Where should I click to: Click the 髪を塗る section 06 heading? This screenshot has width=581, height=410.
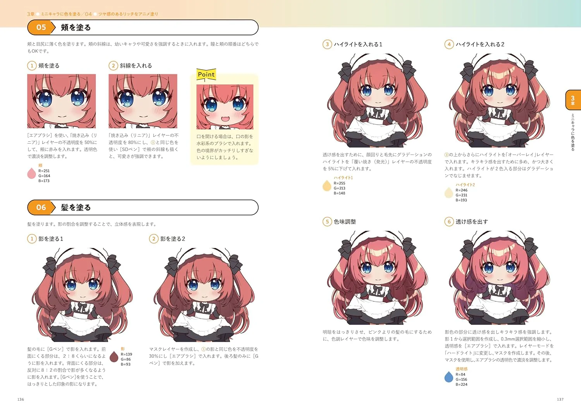pos(76,208)
